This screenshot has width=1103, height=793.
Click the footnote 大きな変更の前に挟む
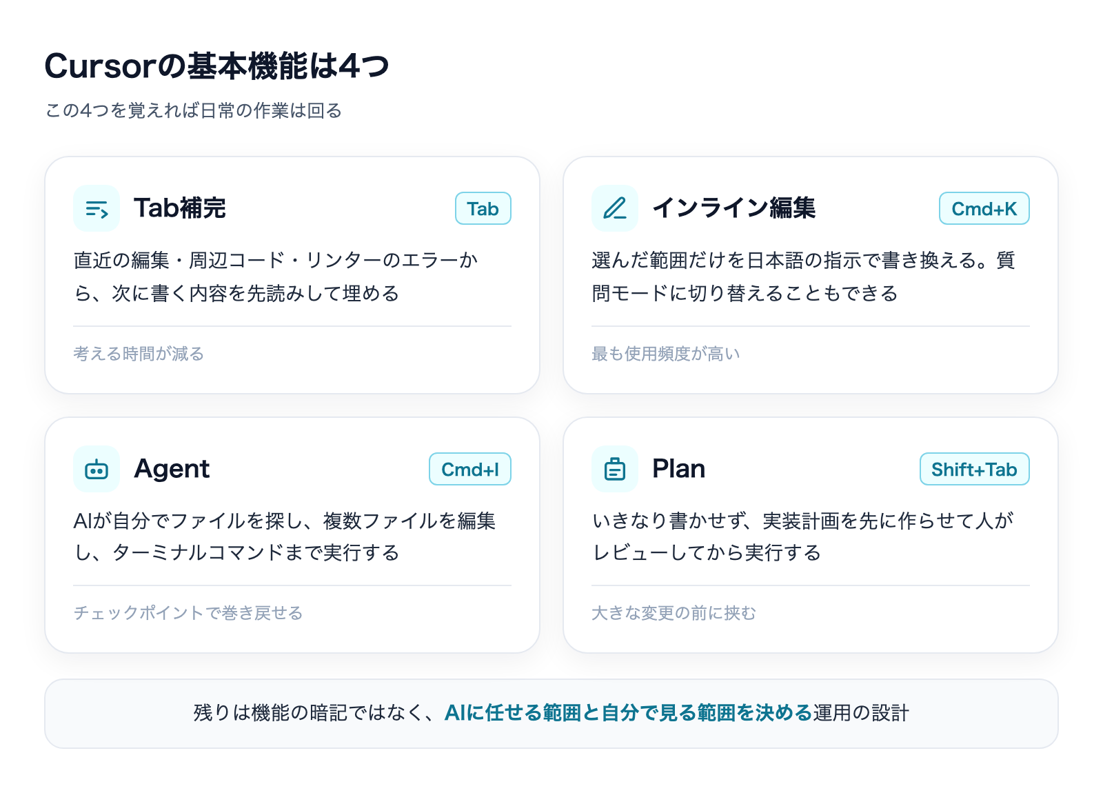coord(674,613)
